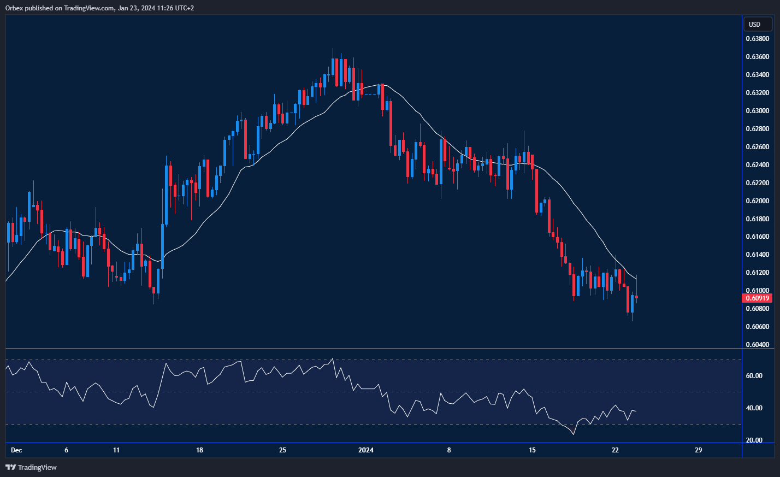Click the 20.00 RSI scale label
Image resolution: width=780 pixels, height=477 pixels.
coord(754,440)
